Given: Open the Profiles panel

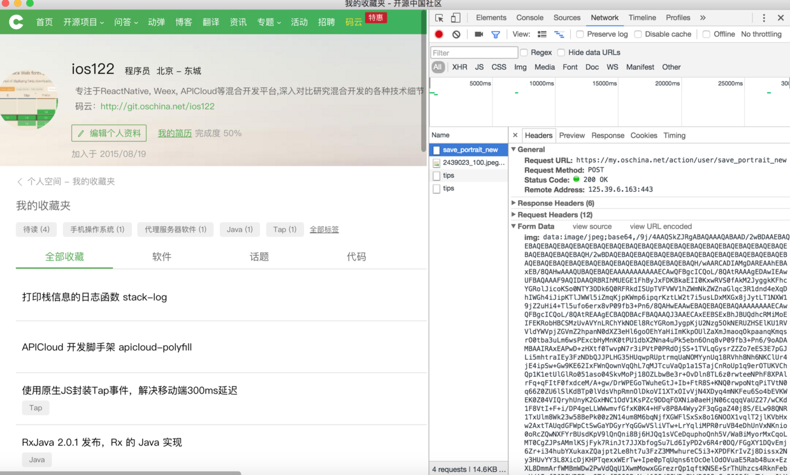Looking at the screenshot, I should 678,18.
